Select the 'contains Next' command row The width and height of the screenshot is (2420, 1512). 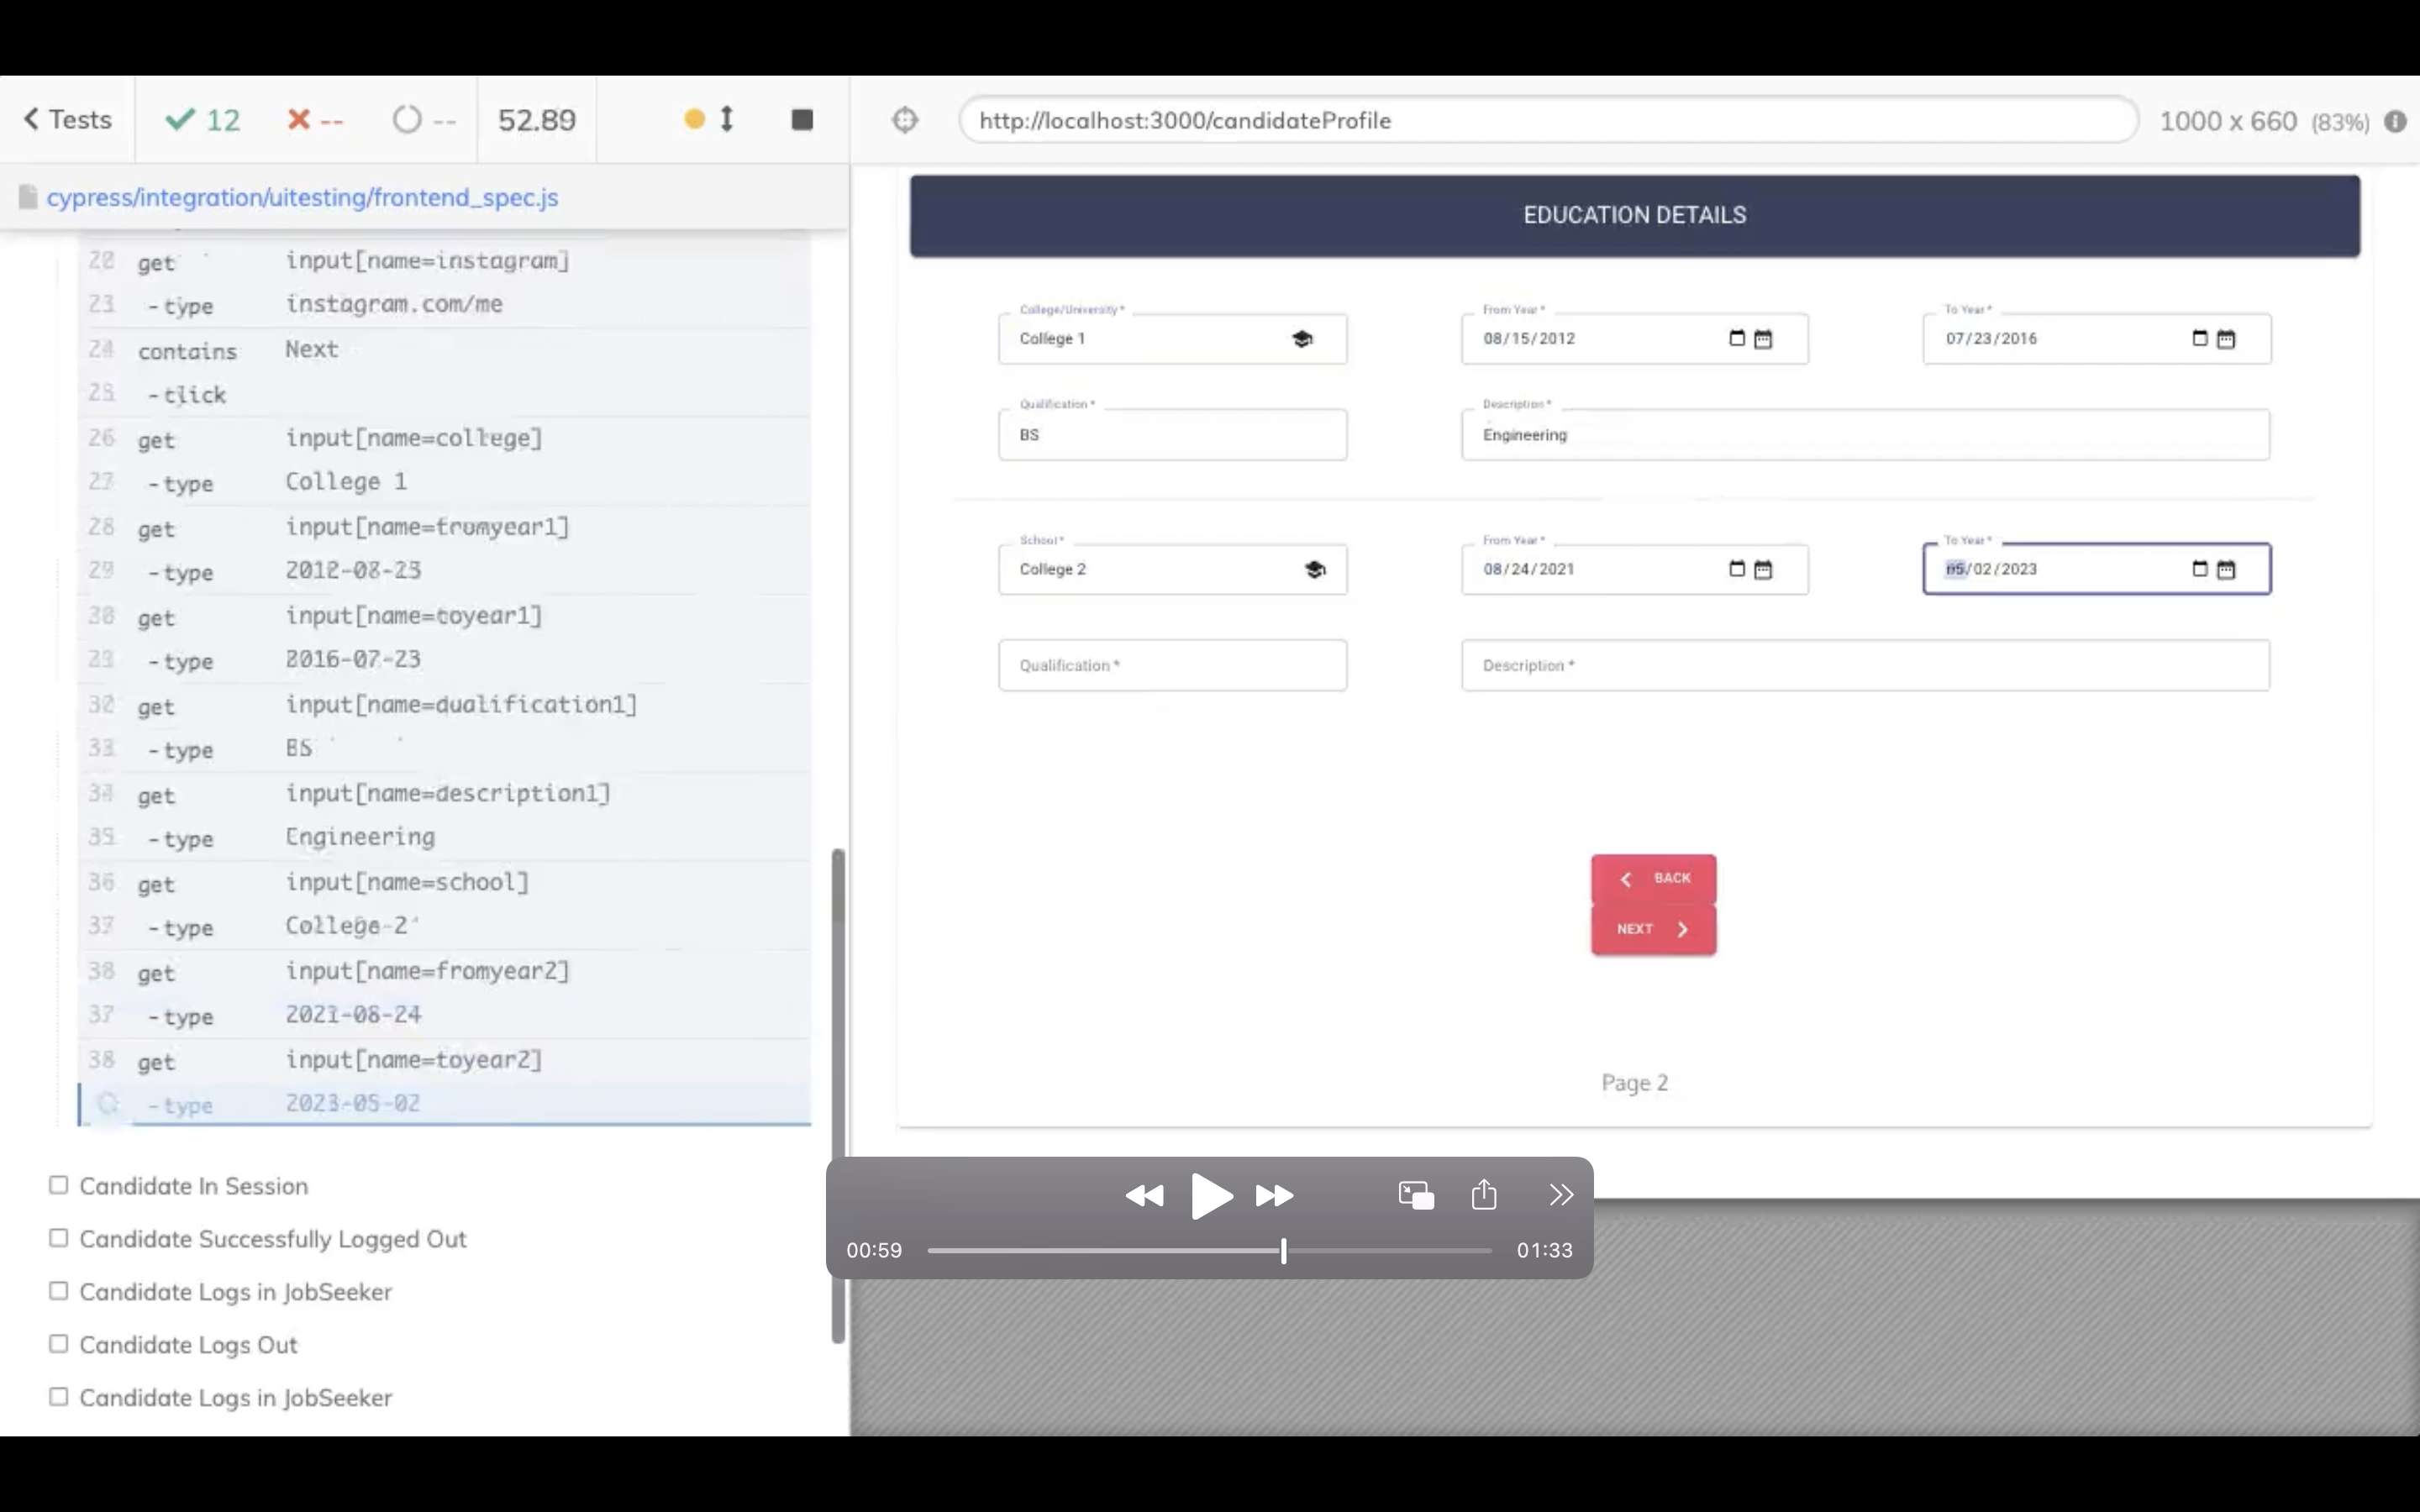coord(311,350)
